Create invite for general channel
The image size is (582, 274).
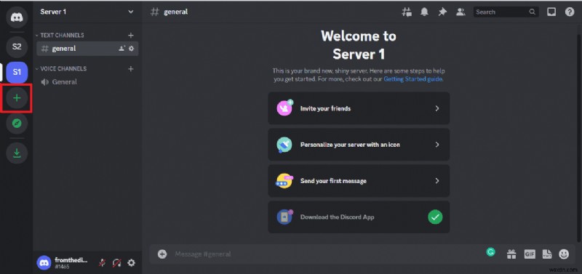pyautogui.click(x=121, y=48)
